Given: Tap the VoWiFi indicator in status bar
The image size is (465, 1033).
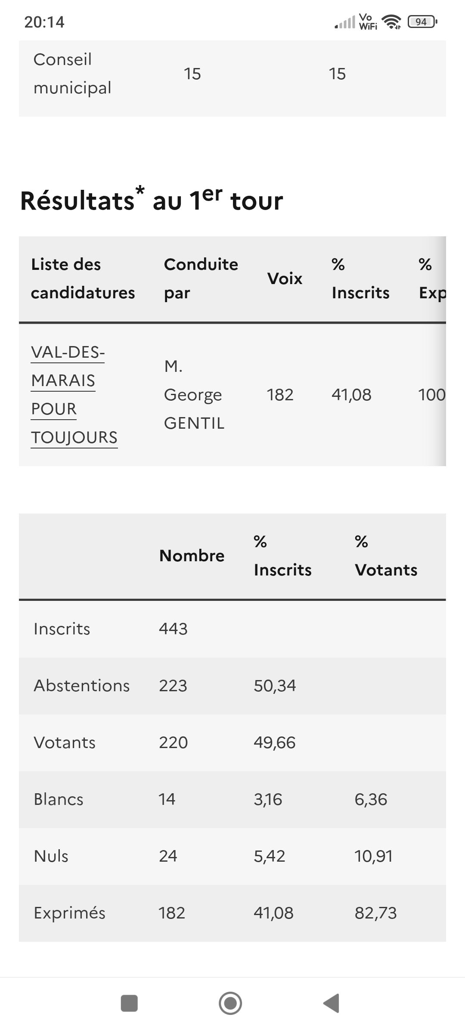Looking at the screenshot, I should pyautogui.click(x=367, y=22).
